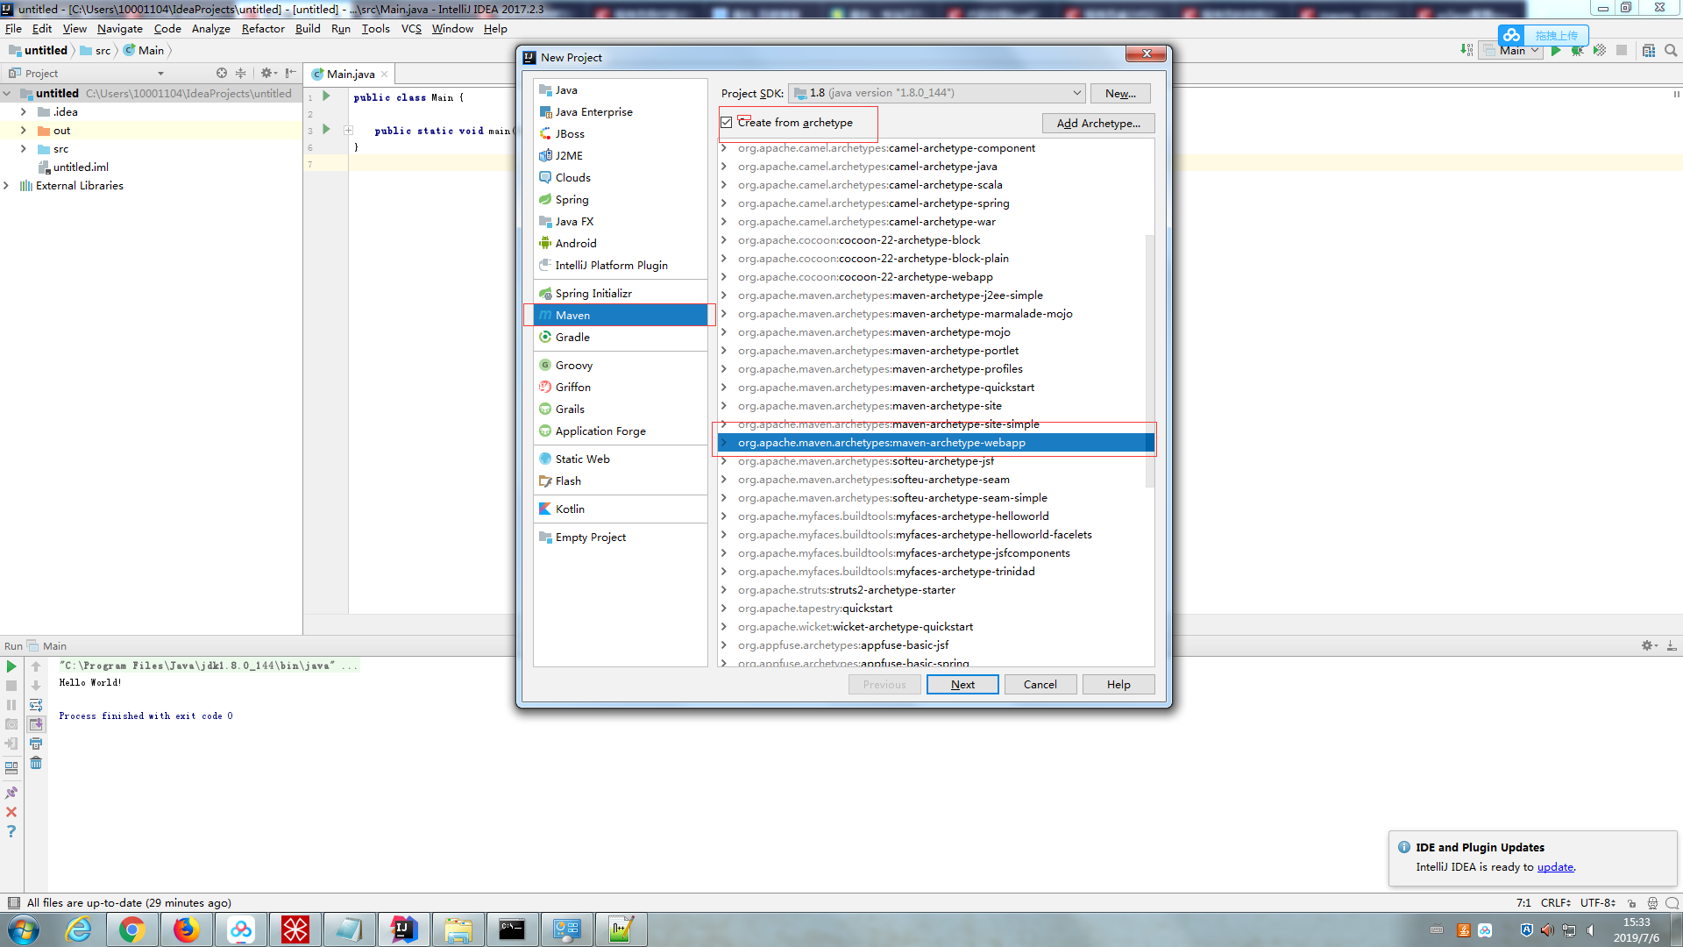Click the archetype list vertical scrollbar
The height and width of the screenshot is (947, 1683).
1149,360
